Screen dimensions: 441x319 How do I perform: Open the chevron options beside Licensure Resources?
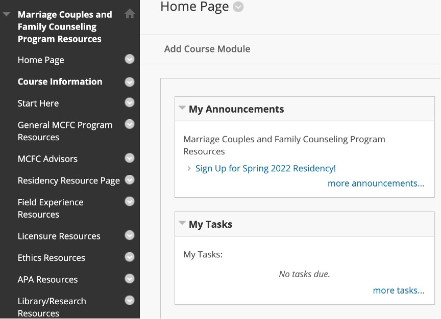130,235
